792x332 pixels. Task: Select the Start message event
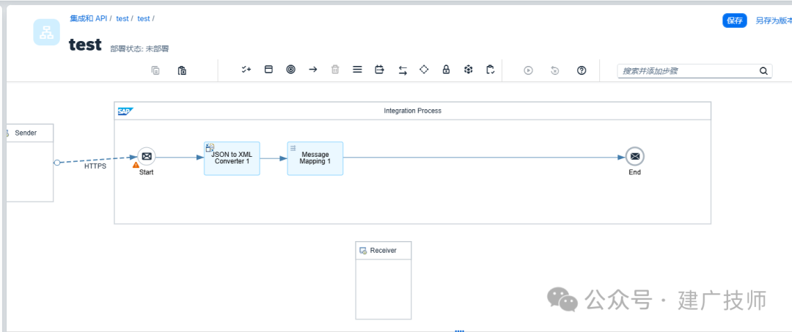point(146,157)
